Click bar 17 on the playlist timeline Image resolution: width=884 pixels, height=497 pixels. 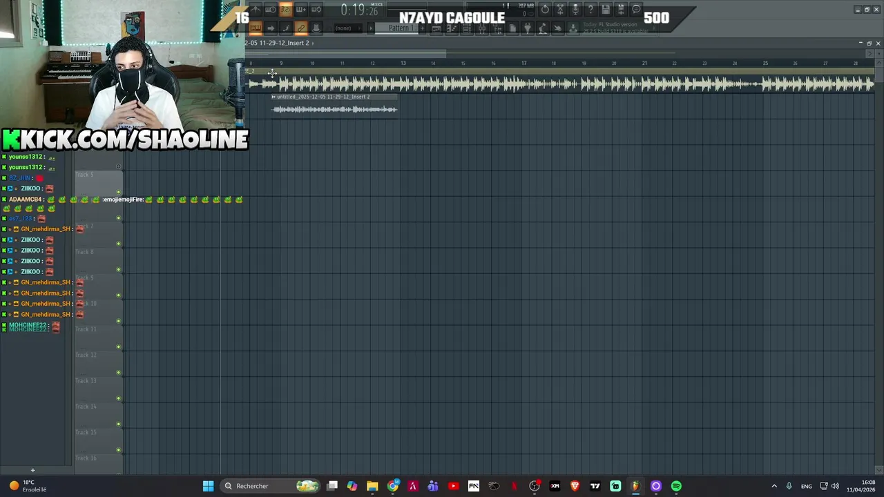coord(524,64)
